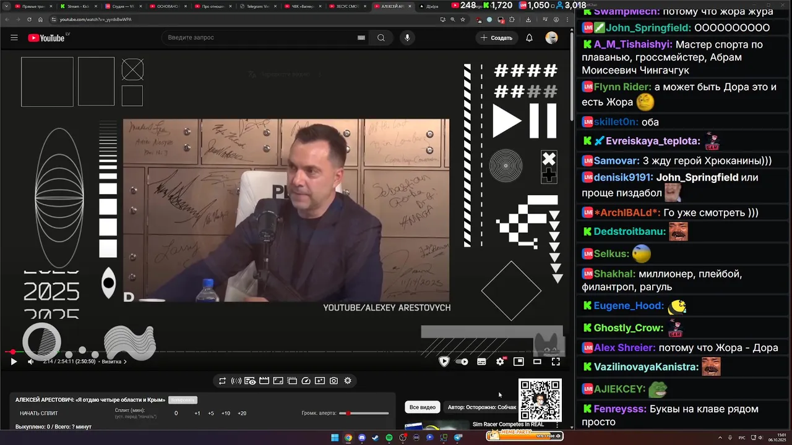Add +20 minutes to split

tap(242, 413)
